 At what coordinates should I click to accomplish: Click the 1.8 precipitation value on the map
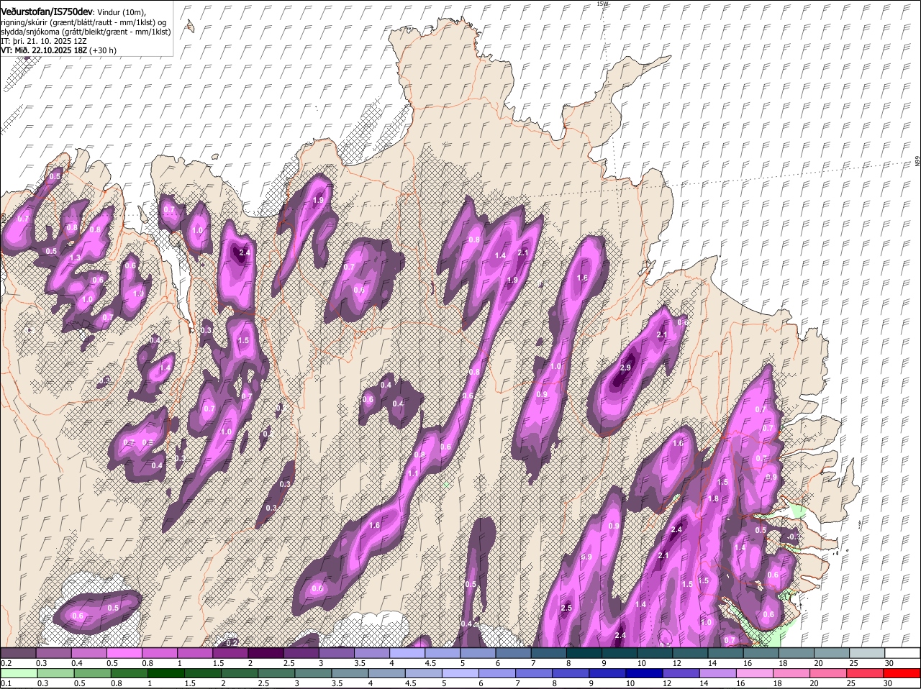click(714, 498)
